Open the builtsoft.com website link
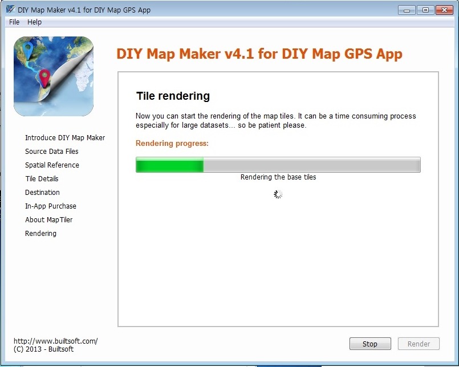Viewport: 459px width, 367px height. 56,341
